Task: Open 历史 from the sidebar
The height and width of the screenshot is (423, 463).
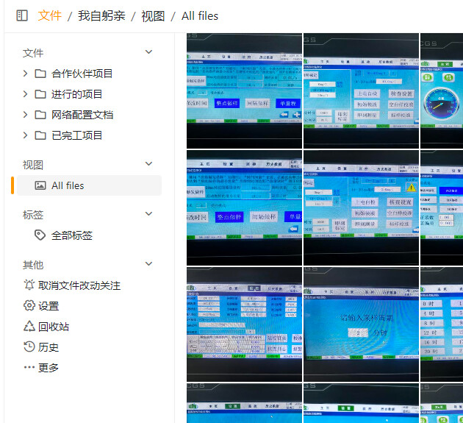Action: [49, 347]
